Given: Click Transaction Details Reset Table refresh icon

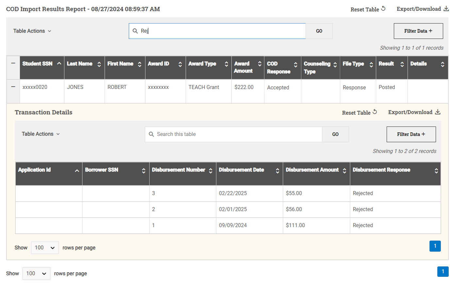Looking at the screenshot, I should click(x=375, y=112).
